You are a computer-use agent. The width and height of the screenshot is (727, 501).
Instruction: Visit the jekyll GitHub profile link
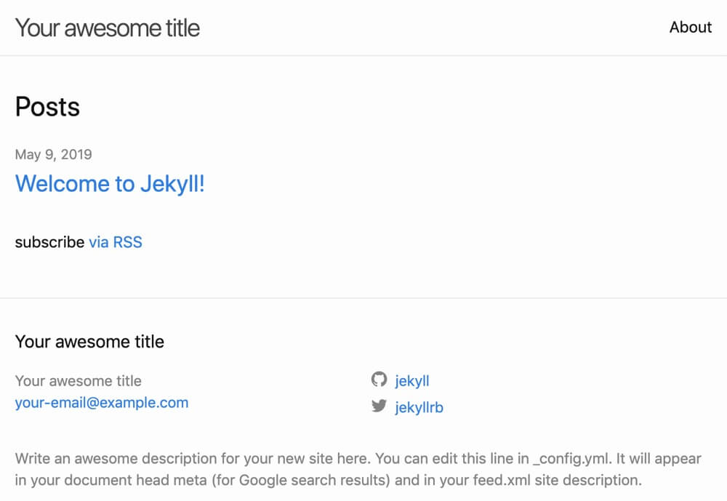pos(412,381)
